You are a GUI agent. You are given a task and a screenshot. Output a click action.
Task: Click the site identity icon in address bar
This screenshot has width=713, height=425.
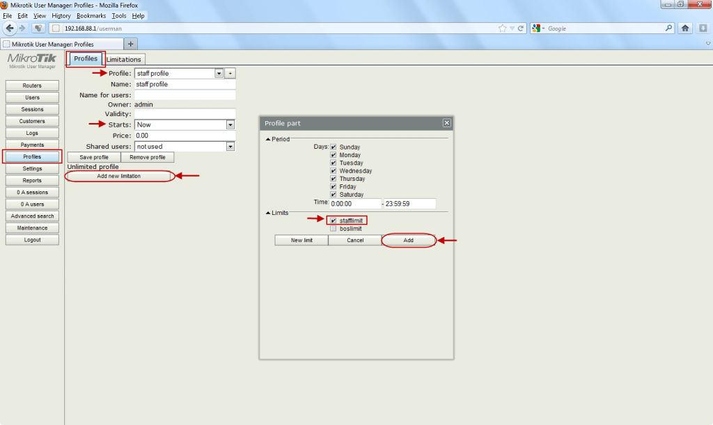(x=56, y=28)
